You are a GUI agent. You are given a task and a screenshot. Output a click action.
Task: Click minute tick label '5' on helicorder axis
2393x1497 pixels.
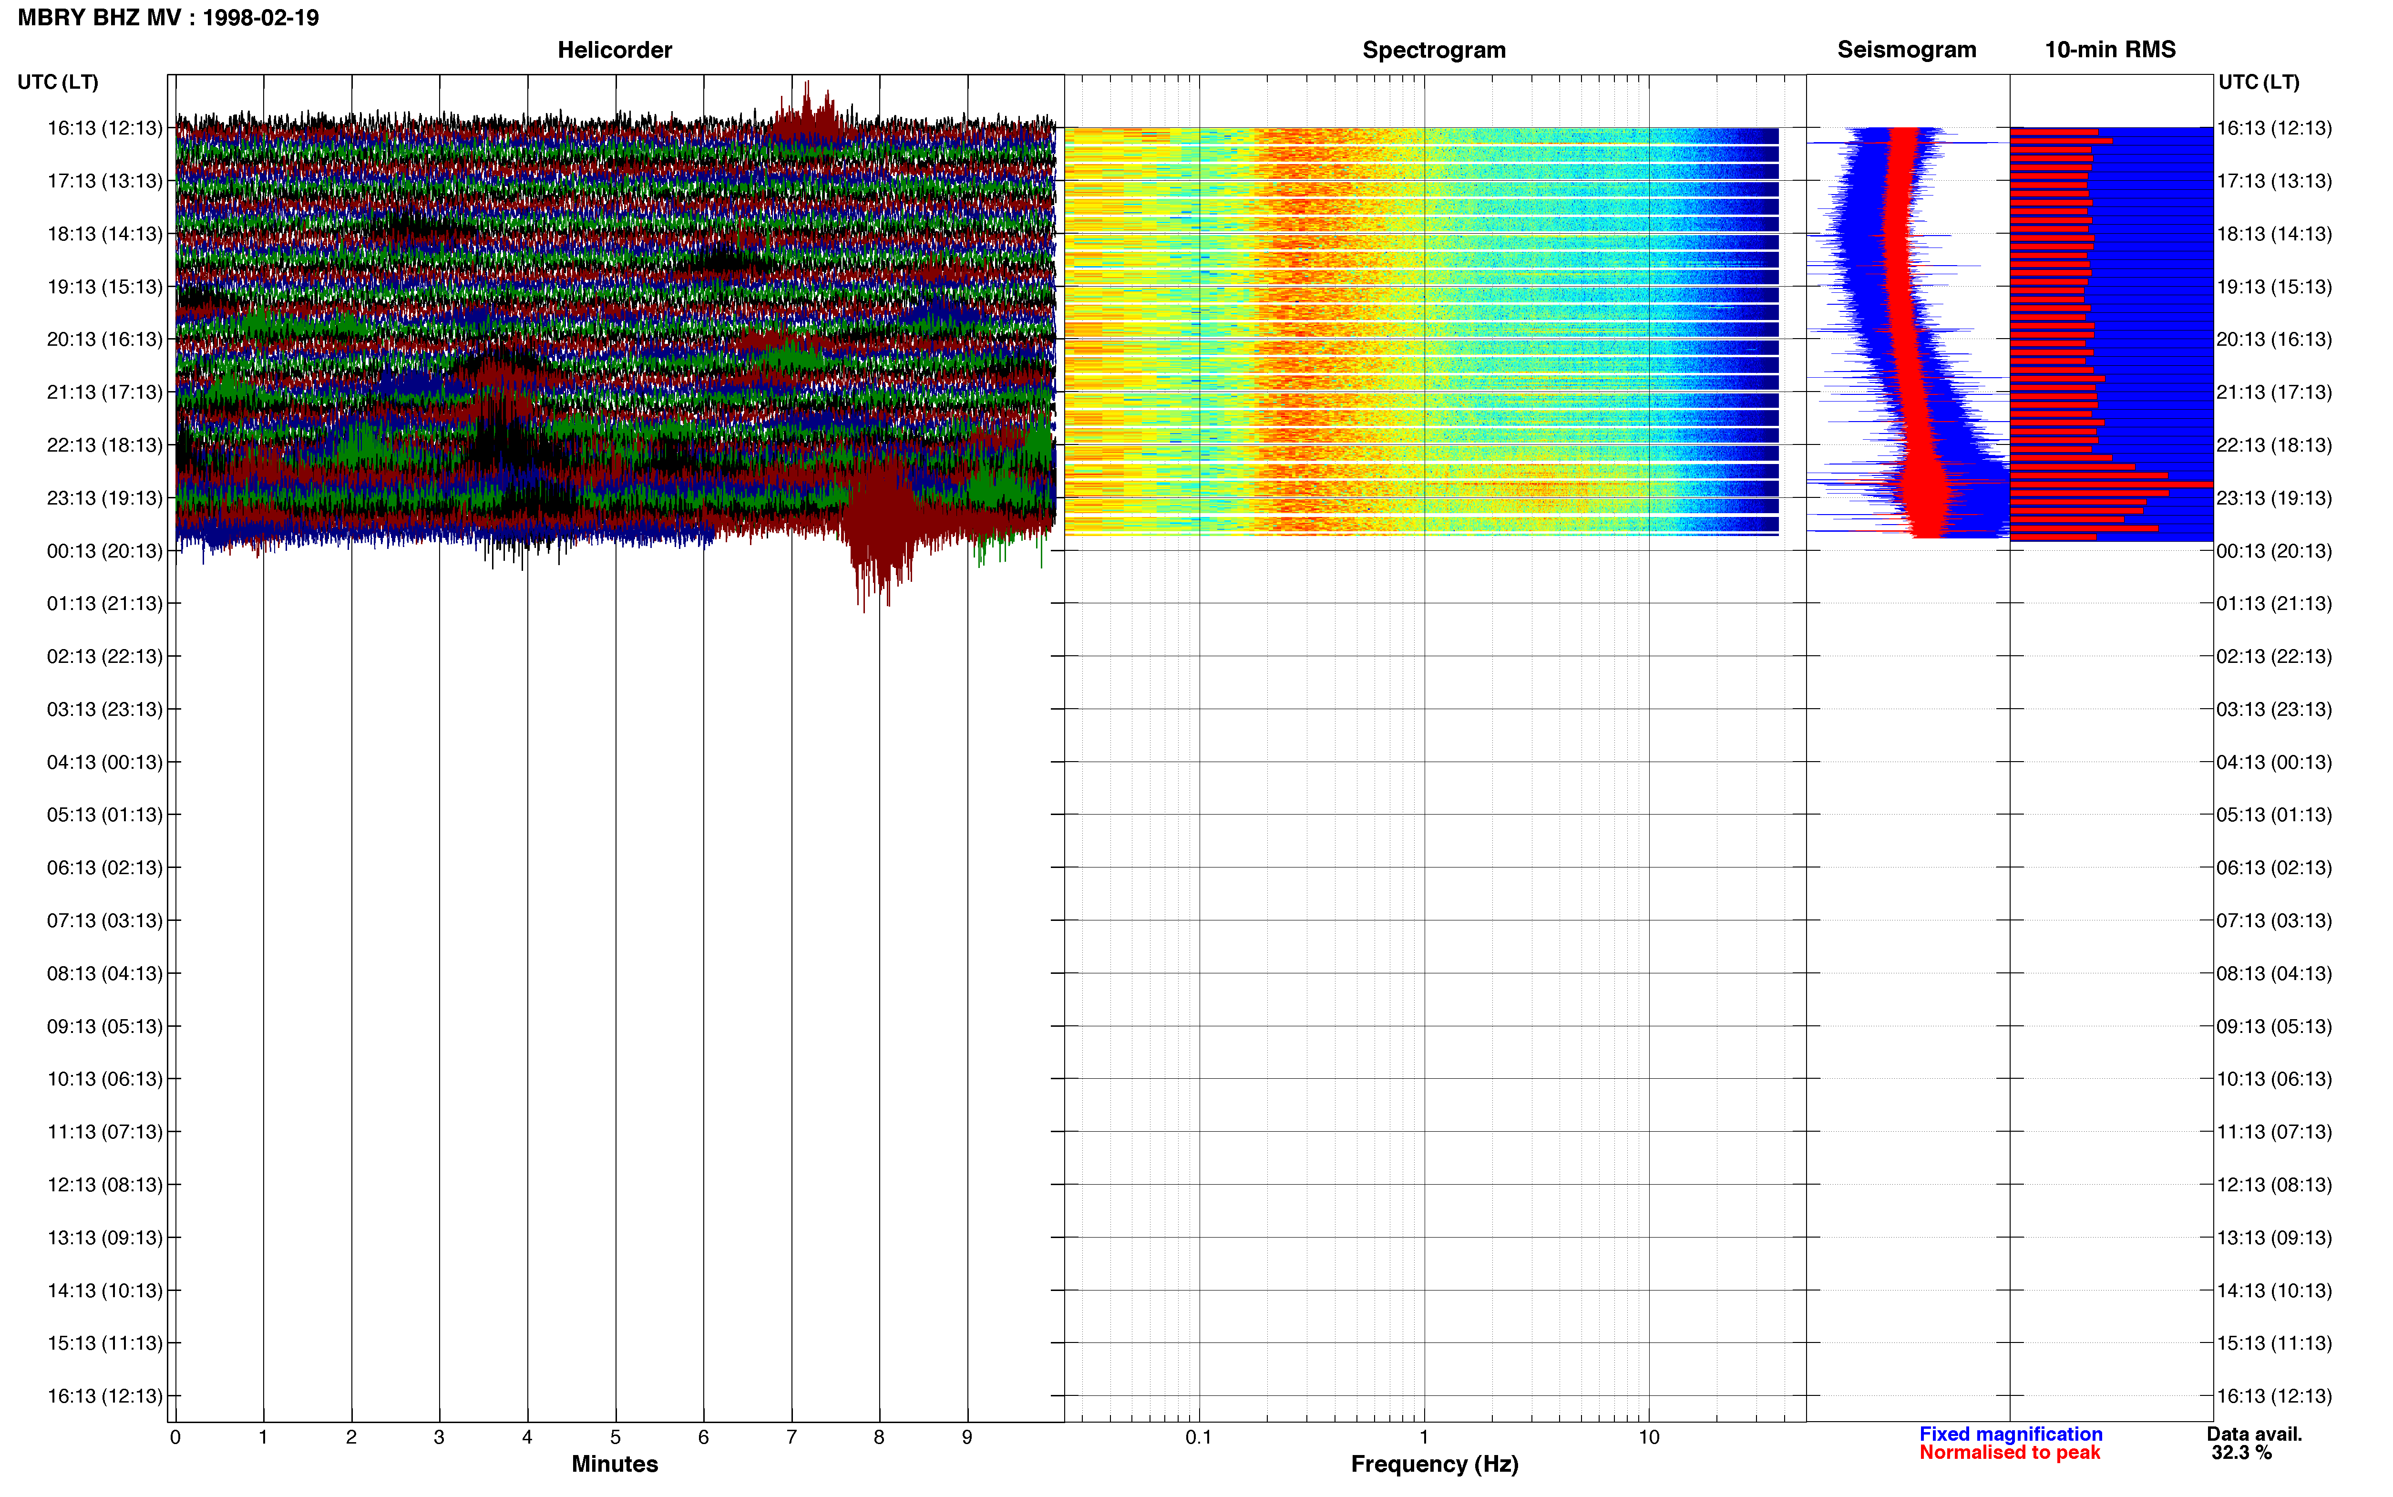(x=616, y=1437)
